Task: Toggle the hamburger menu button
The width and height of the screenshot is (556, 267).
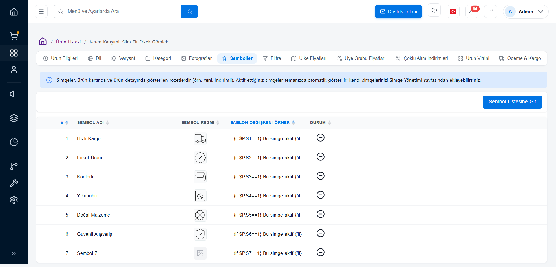Action: click(x=41, y=12)
